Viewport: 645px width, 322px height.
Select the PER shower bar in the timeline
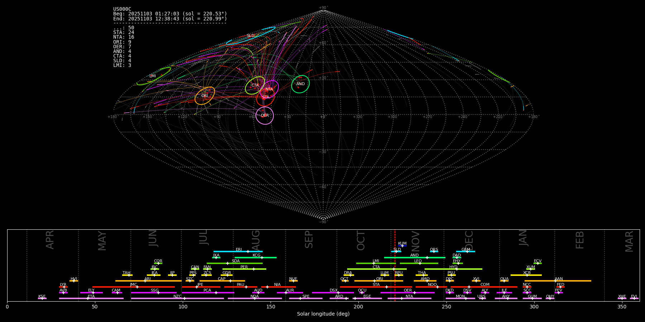pyautogui.click(x=244, y=269)
